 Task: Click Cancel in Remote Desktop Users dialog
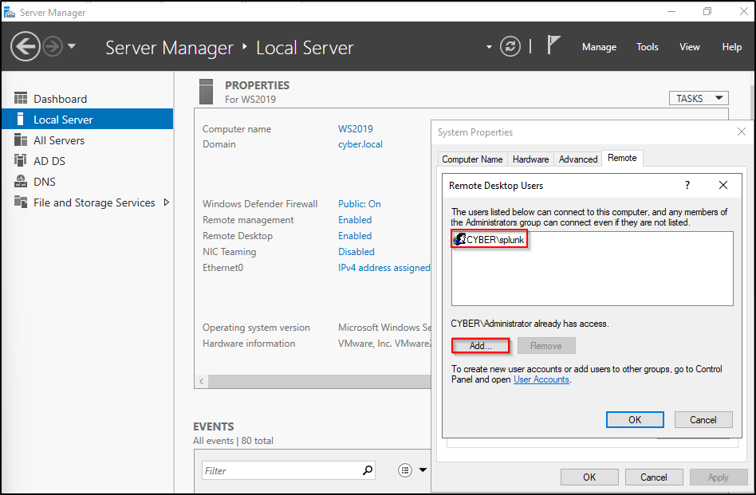click(703, 419)
